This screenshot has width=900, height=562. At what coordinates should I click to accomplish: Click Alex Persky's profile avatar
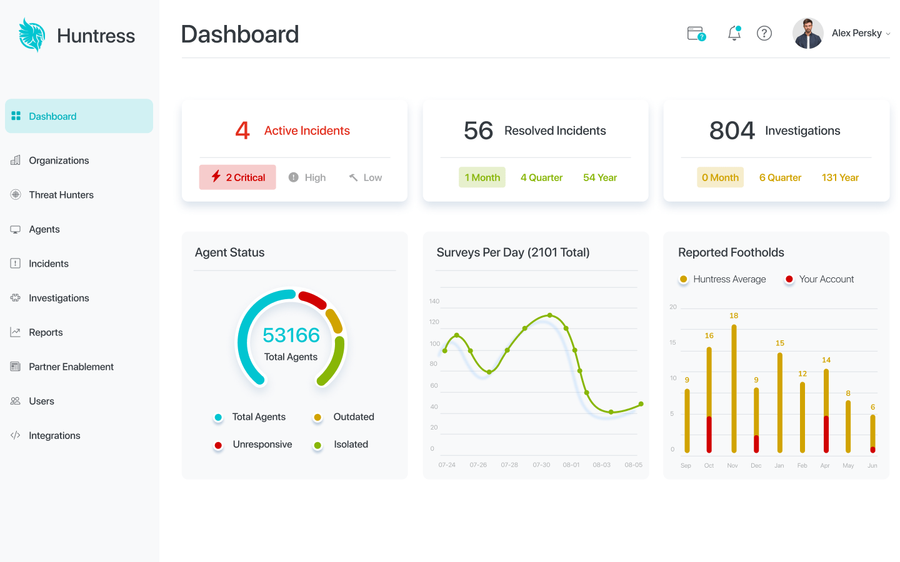(807, 34)
